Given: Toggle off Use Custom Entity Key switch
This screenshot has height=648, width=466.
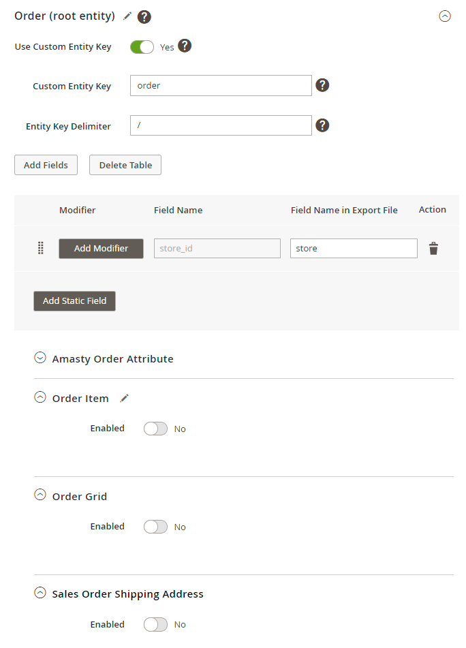Looking at the screenshot, I should (142, 47).
